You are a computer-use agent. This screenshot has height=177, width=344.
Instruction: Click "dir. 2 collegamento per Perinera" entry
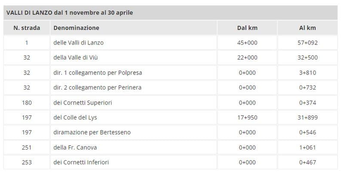(97, 88)
